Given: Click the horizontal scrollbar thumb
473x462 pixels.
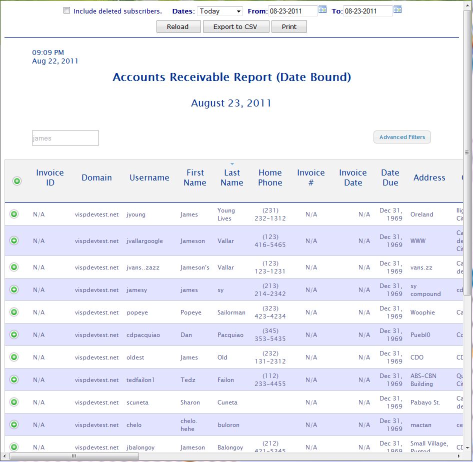Looking at the screenshot, I should point(74,456).
